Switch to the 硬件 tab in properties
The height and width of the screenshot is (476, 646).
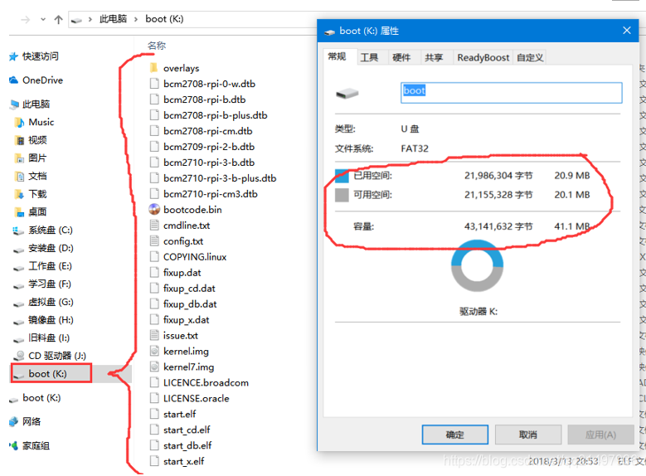(401, 57)
